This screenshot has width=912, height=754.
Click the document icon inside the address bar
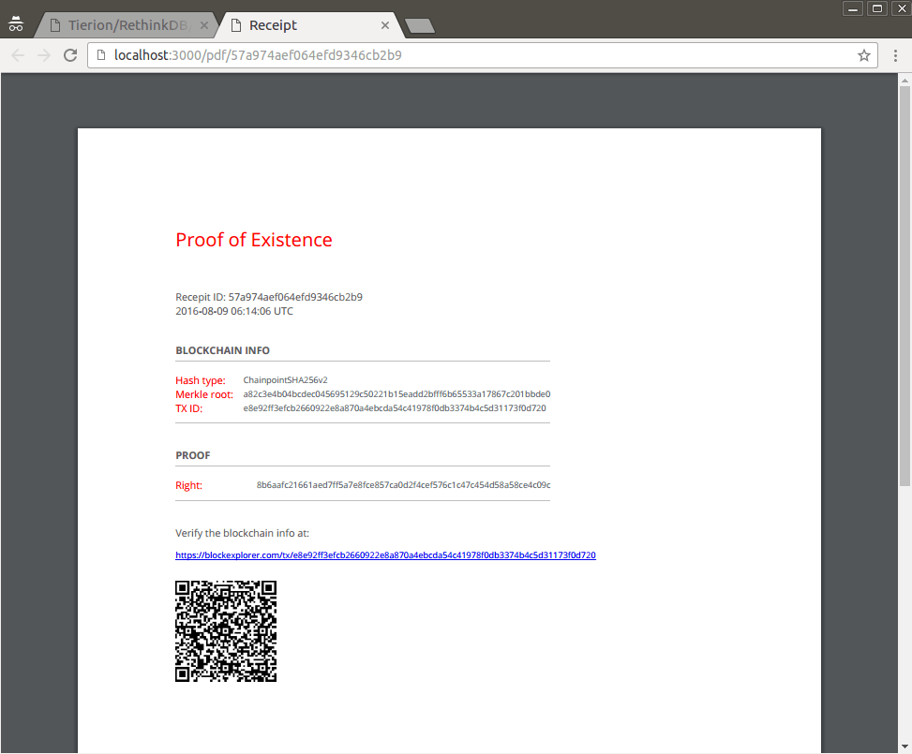pos(100,55)
